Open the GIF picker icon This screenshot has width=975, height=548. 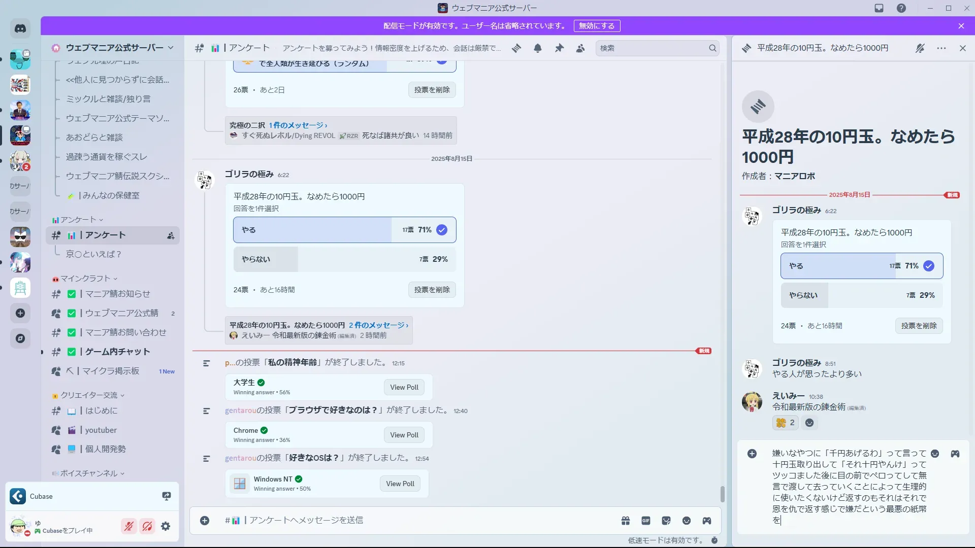pos(646,521)
